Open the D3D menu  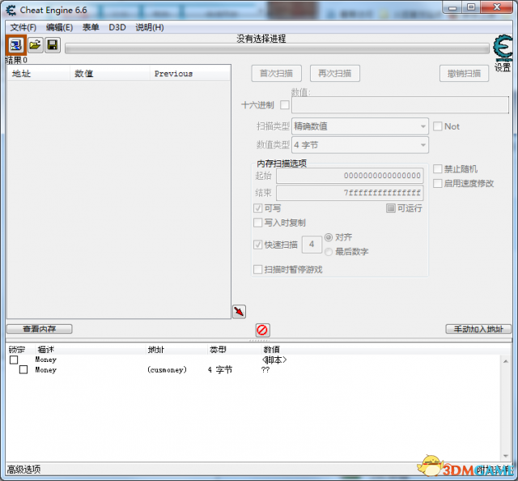(117, 28)
